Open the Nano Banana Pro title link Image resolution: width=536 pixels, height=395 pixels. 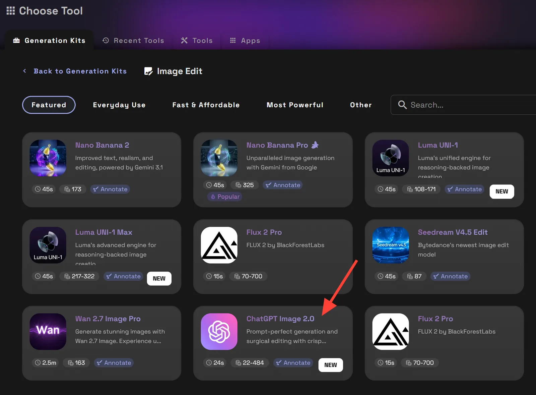(x=277, y=145)
